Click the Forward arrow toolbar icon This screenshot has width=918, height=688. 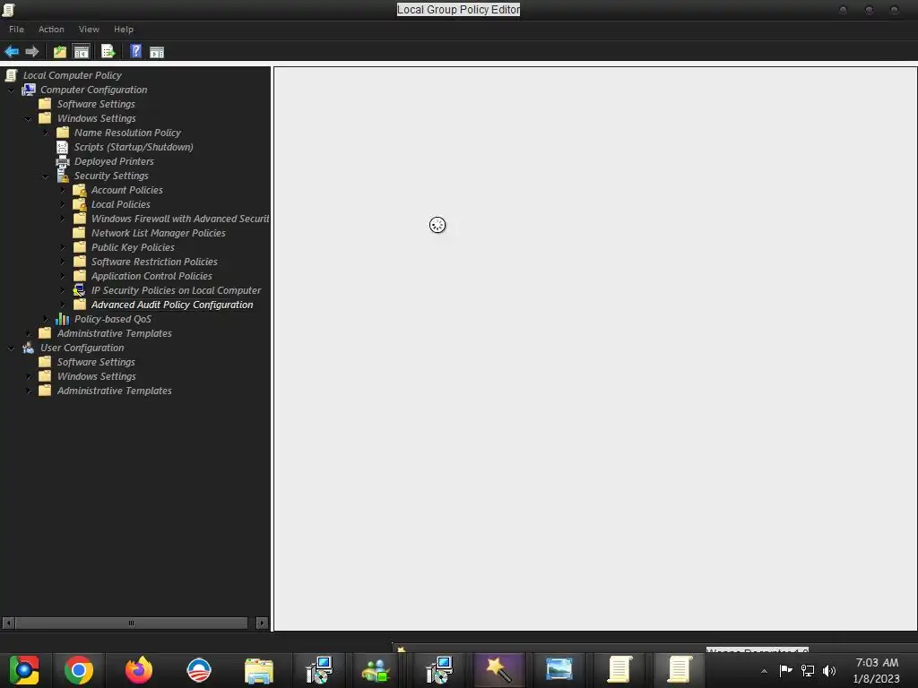pos(32,51)
